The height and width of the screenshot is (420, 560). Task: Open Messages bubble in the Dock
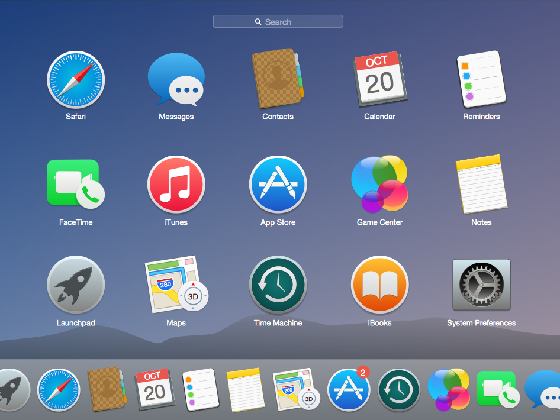[x=542, y=389]
